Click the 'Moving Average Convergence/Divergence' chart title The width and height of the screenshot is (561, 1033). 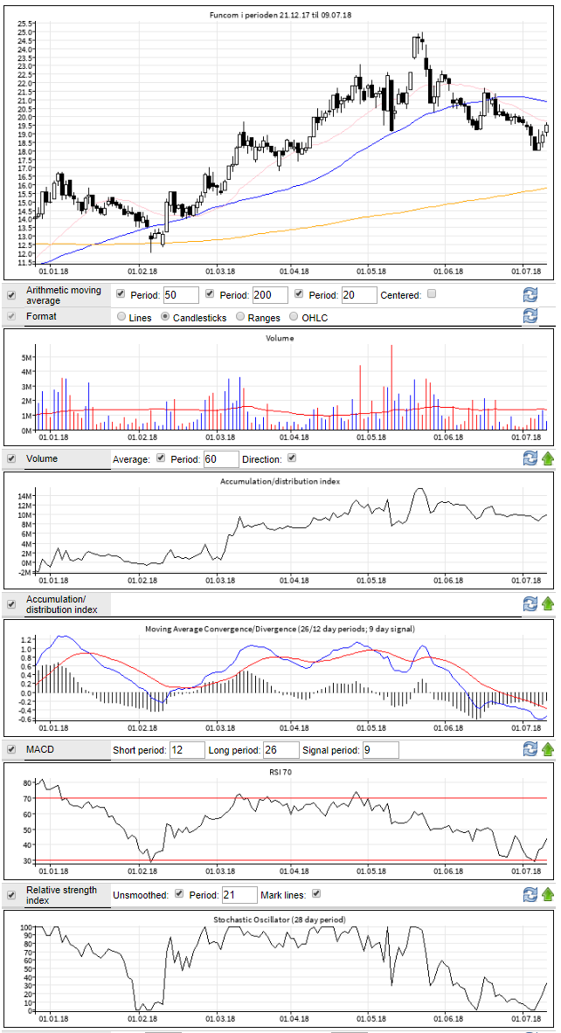coord(280,628)
